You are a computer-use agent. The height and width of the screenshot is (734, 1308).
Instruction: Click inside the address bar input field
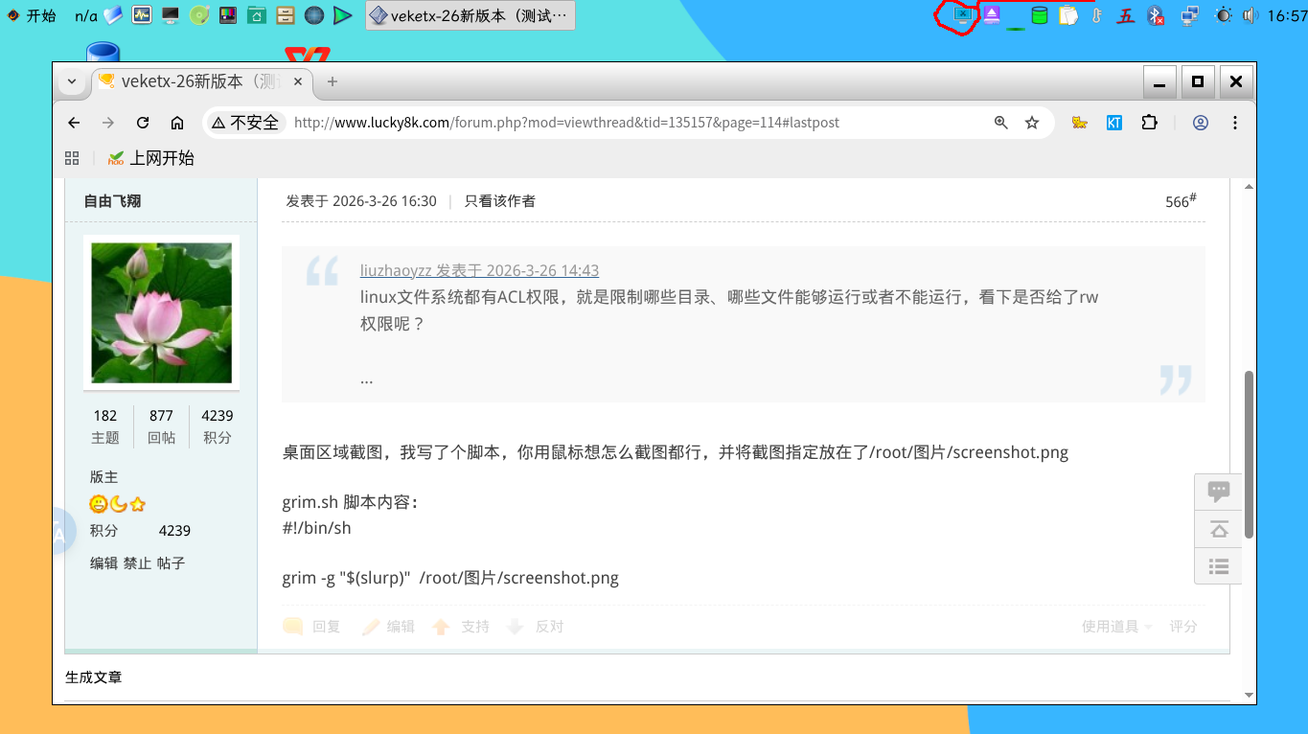point(575,122)
